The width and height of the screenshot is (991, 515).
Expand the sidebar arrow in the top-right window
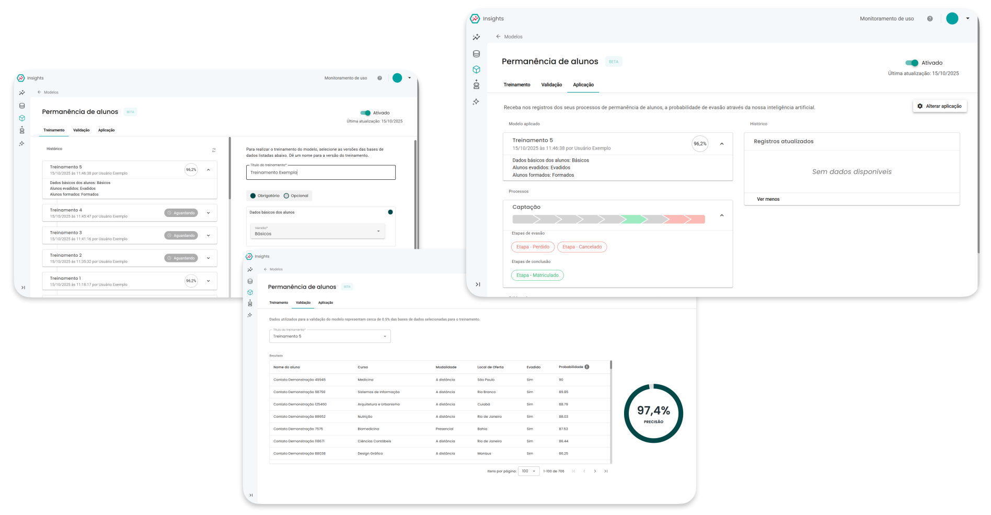coord(478,284)
